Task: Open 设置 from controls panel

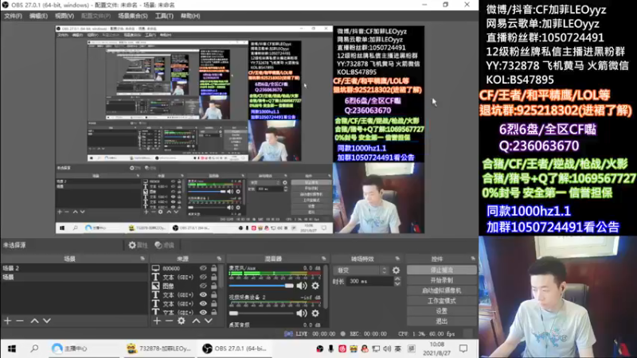Action: pos(442,311)
